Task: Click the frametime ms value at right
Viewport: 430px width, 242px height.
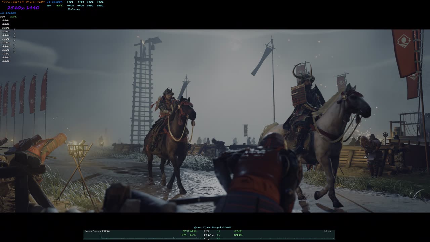Action: pos(328,231)
